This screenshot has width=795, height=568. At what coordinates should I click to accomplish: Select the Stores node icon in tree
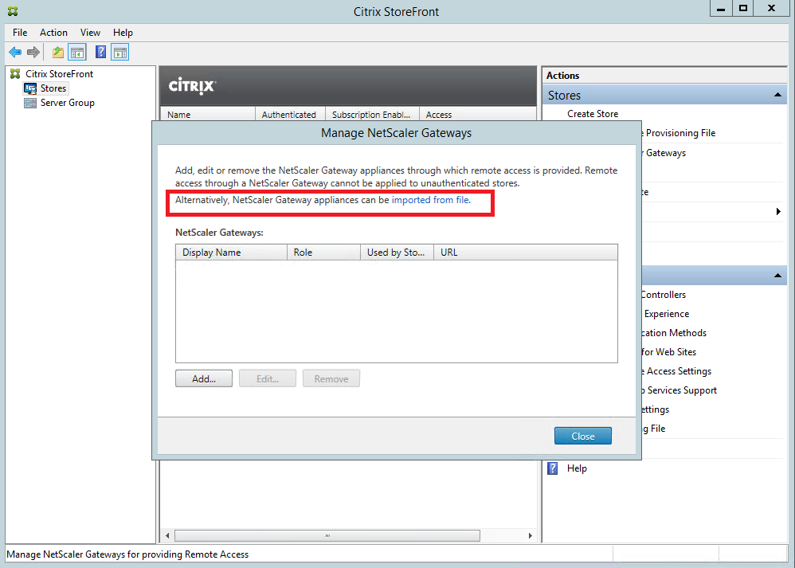[x=30, y=88]
